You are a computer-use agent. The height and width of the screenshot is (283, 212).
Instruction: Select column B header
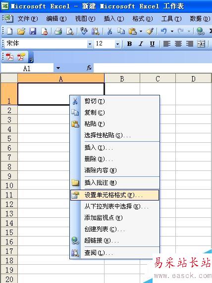pos(122,79)
